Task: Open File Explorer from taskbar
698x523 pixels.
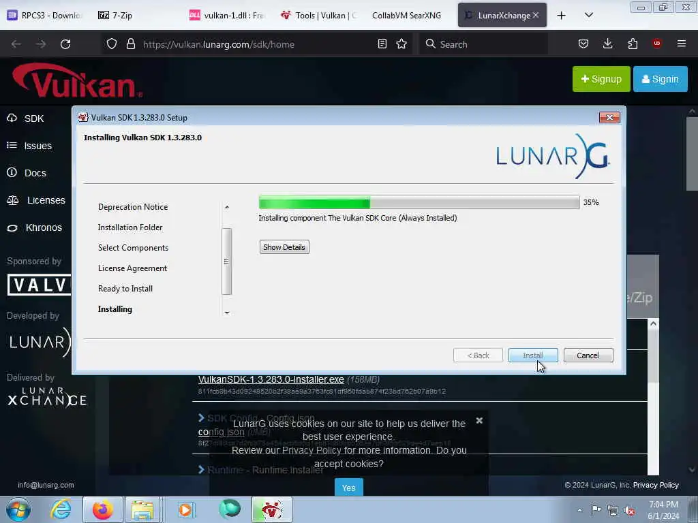Action: 142,509
